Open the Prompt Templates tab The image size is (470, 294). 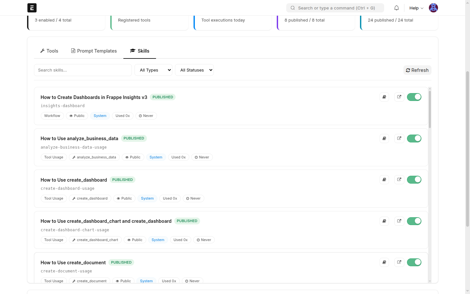click(x=94, y=51)
